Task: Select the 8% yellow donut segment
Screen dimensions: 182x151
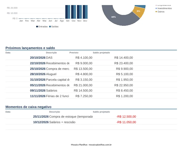Action: [139, 12]
